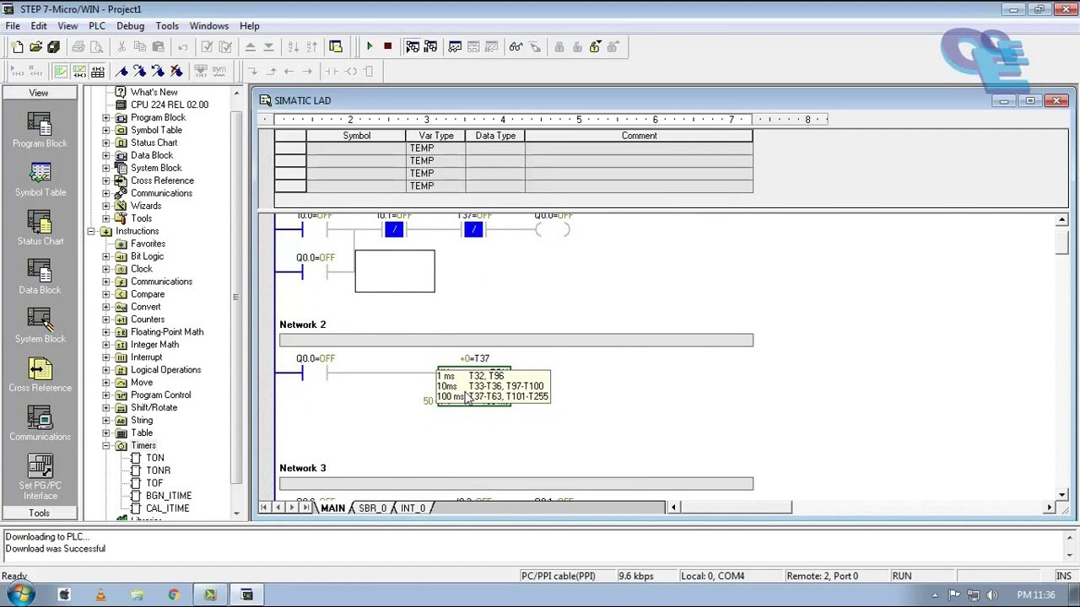1080x607 pixels.
Task: Click the eyeglasses single read icon
Action: point(516,47)
